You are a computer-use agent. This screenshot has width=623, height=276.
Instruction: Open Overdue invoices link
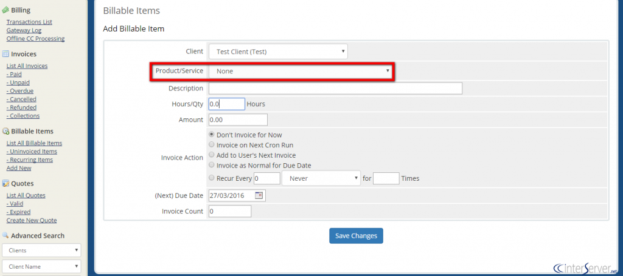pos(20,90)
